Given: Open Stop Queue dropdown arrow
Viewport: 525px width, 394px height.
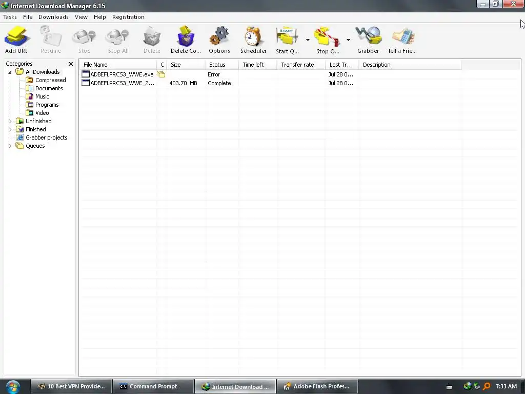Looking at the screenshot, I should click(348, 40).
